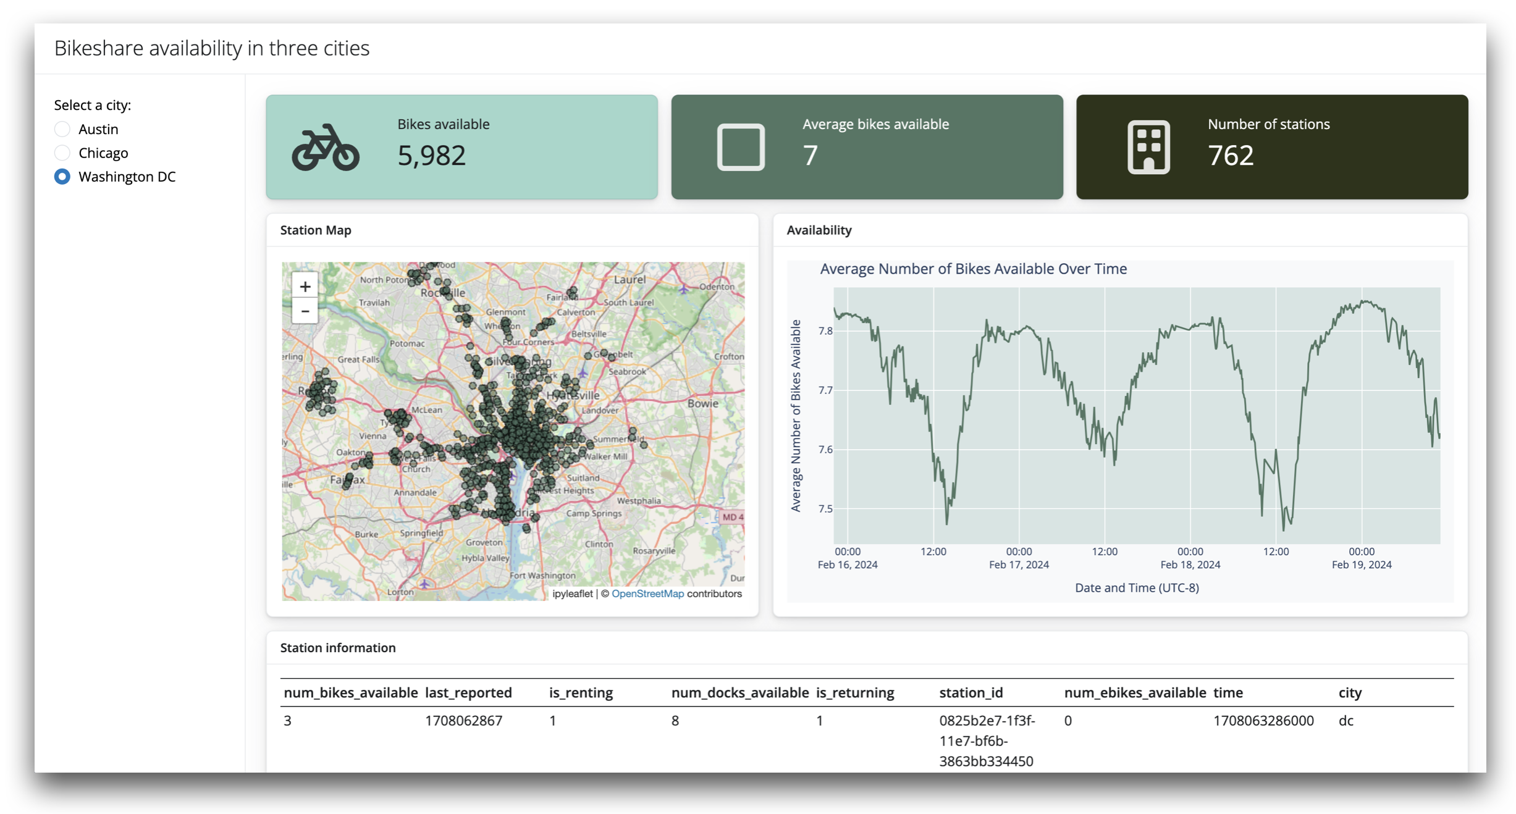Click the Station information card header
This screenshot has height=814, width=1516.
(x=338, y=647)
